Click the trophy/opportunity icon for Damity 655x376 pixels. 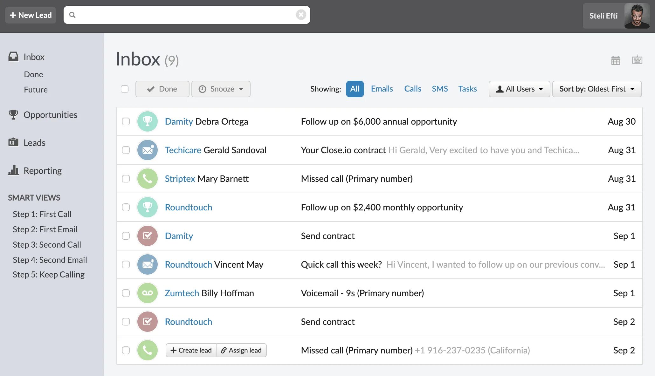[x=147, y=121]
